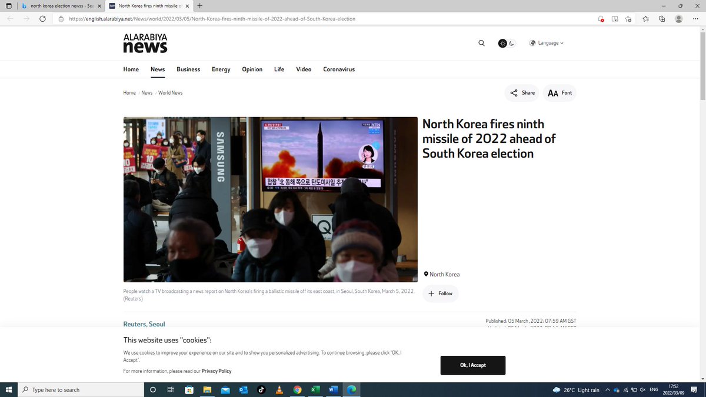Toggle the site's dark mode moon icon
The image size is (706, 397).
(x=511, y=43)
